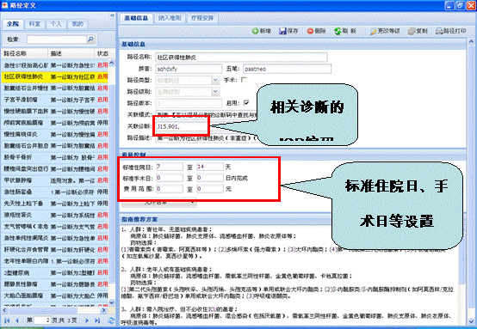Toggle the 手术 checkbox
This screenshot has height=329, width=477.
(x=244, y=80)
